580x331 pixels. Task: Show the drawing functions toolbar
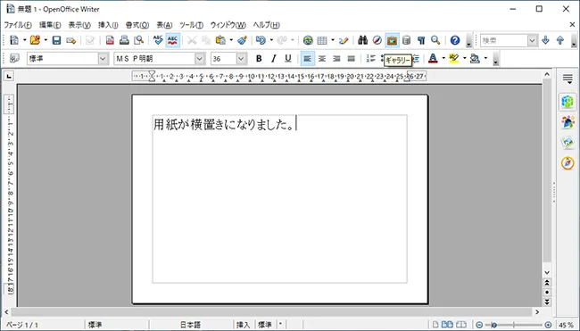[344, 40]
